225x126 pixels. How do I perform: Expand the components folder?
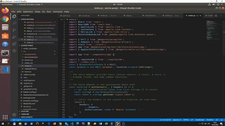(x=30, y=54)
